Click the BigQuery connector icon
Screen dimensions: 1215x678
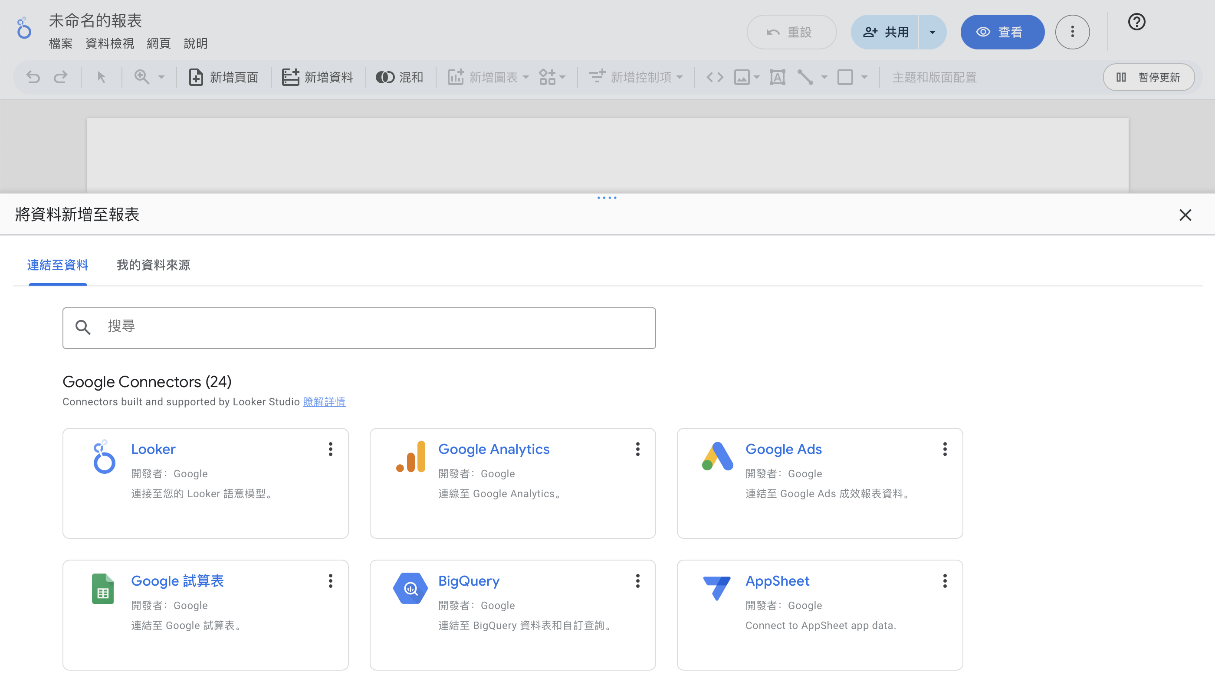pos(410,588)
